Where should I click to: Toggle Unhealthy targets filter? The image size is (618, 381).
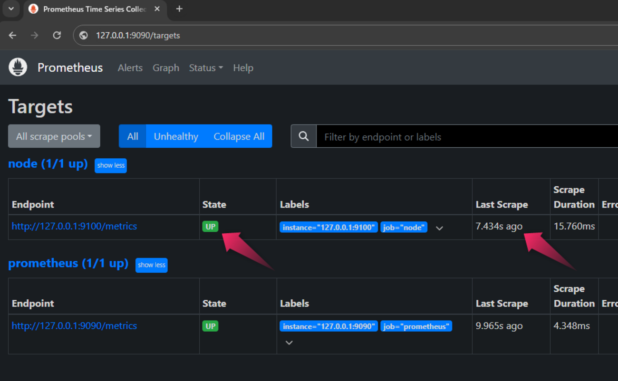[176, 136]
